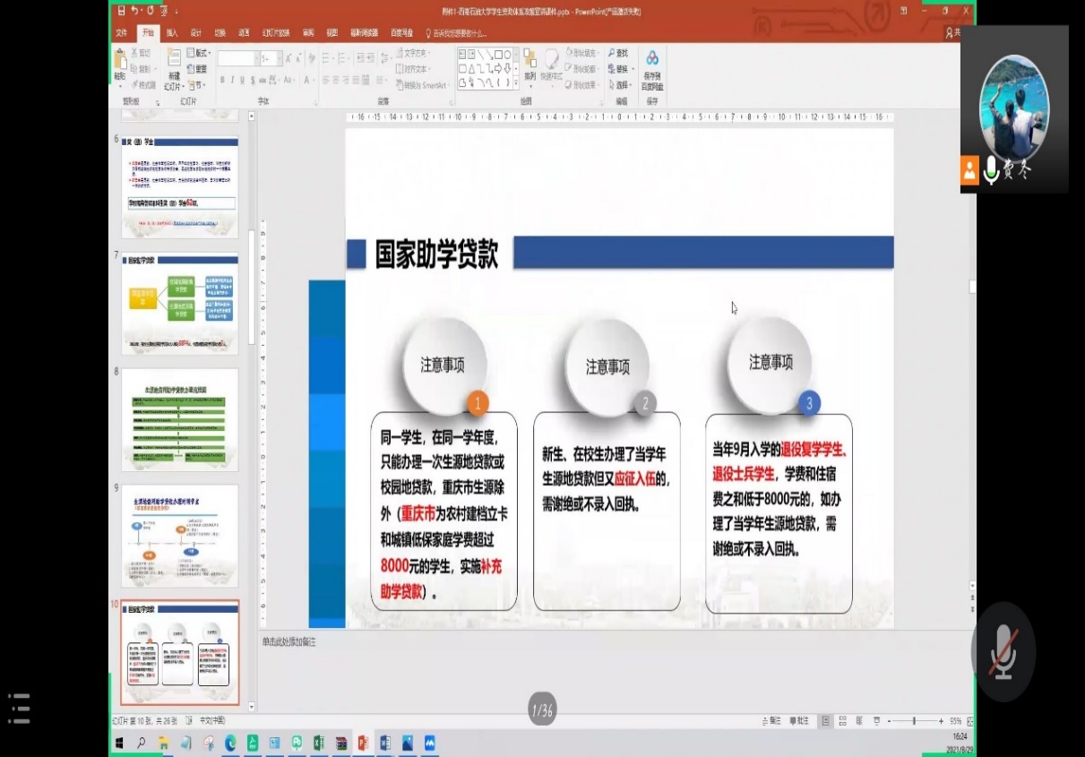Screen dimensions: 1085x757
Task: Click the Shape Effects (形状效果) button
Action: click(581, 85)
